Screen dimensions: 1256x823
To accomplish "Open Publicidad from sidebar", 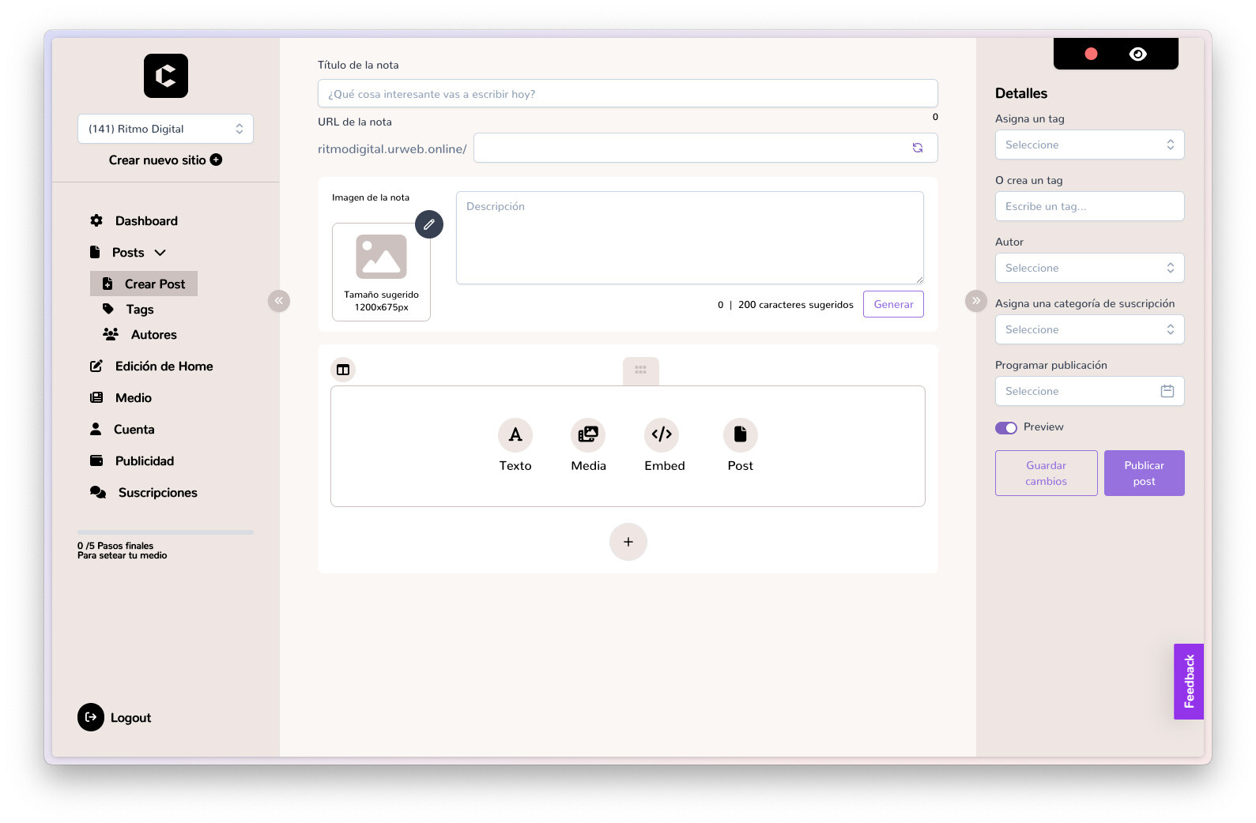I will (144, 460).
